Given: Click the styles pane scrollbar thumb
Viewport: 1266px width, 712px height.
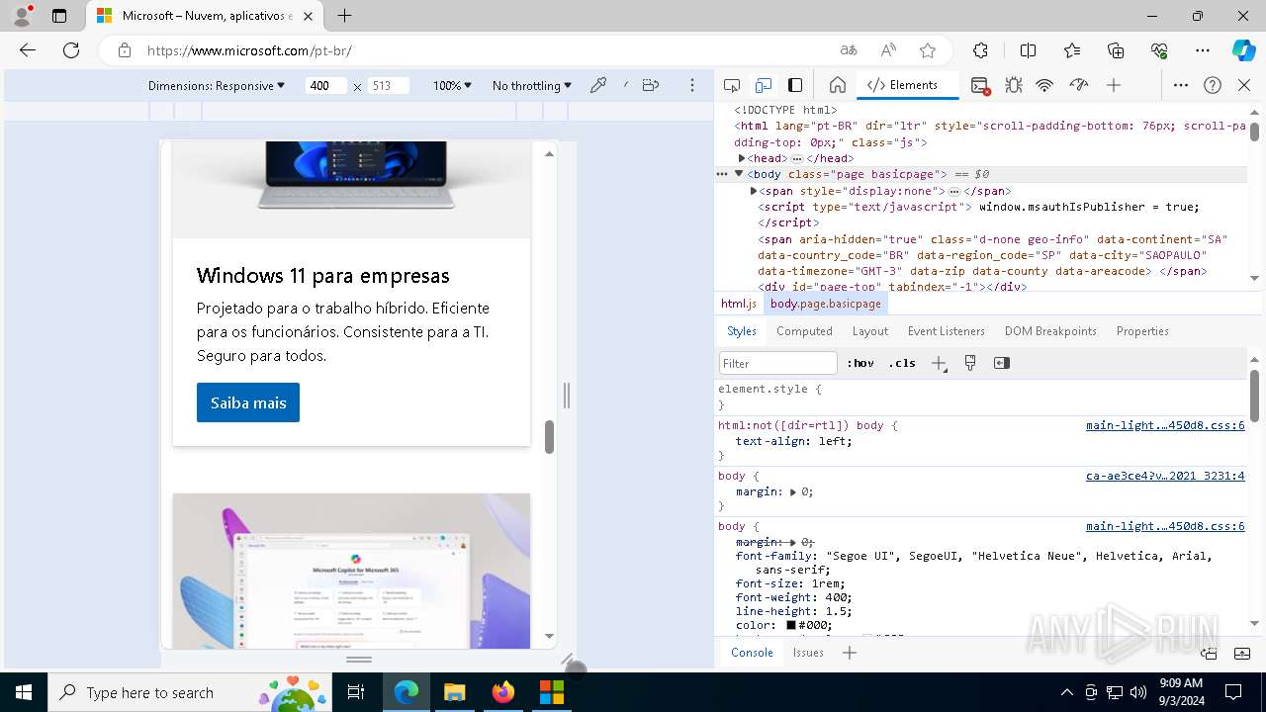Looking at the screenshot, I should point(1254,396).
